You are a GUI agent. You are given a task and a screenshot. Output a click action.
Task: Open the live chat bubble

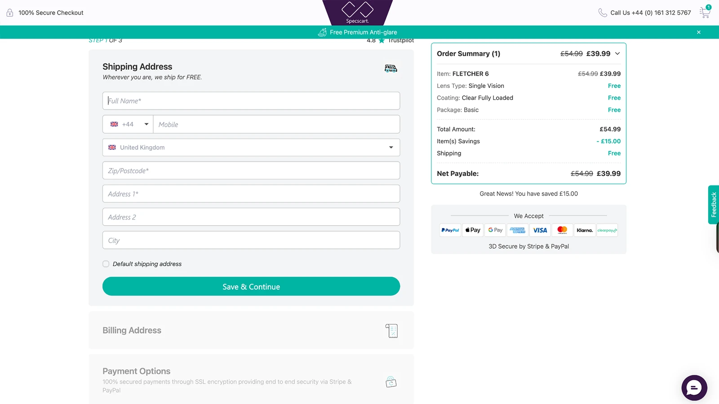pos(694,387)
